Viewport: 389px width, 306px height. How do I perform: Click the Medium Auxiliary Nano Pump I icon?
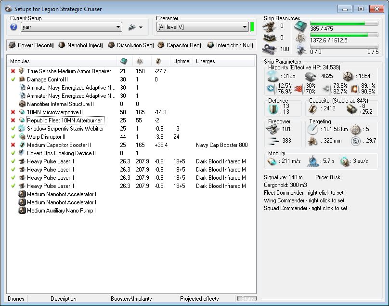click(22, 211)
